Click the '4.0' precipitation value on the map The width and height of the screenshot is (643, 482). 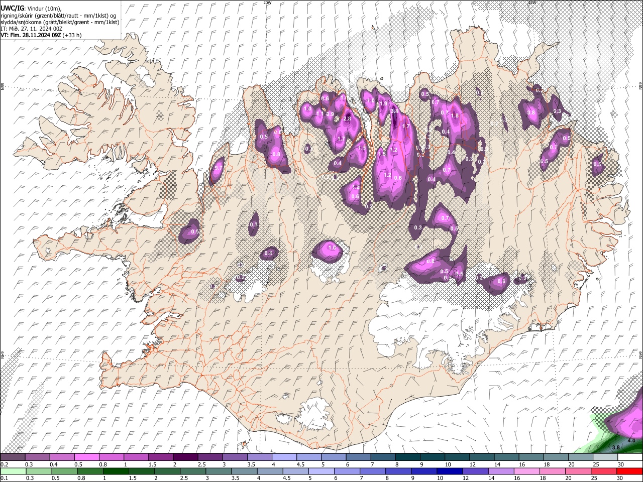pyautogui.click(x=631, y=440)
